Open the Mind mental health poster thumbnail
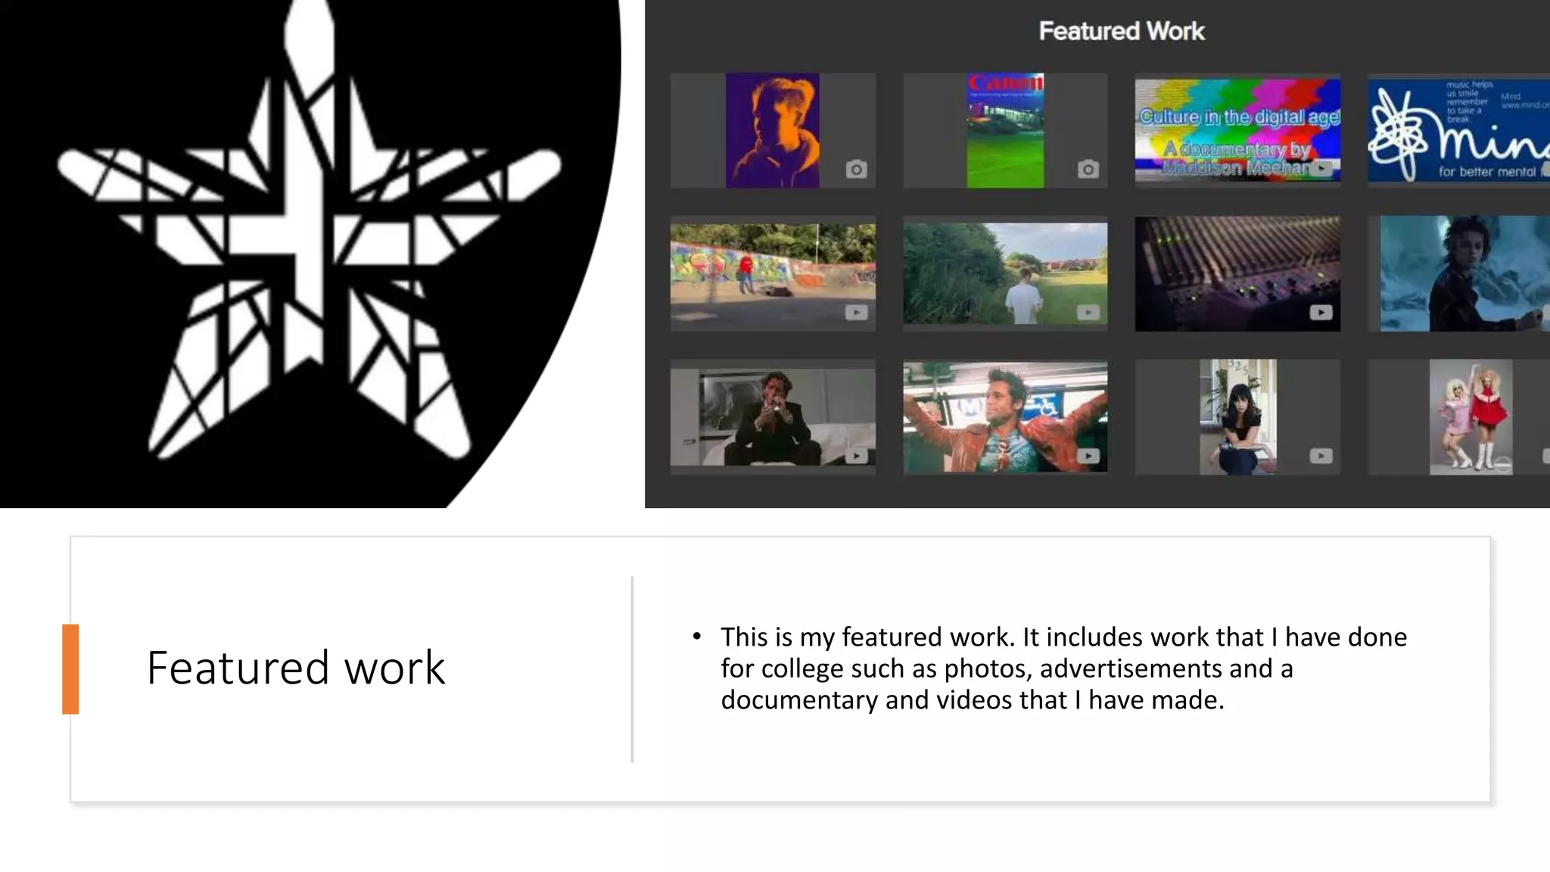The image size is (1550, 872). 1461,130
